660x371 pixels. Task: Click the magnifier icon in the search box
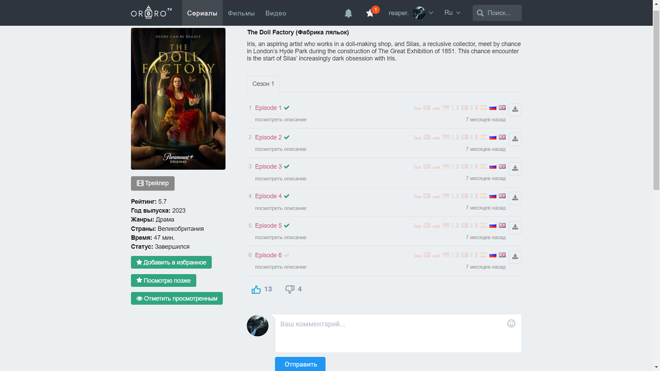pos(480,13)
